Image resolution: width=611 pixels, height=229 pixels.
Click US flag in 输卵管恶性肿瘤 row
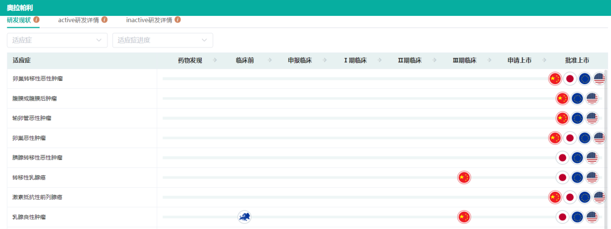pos(592,118)
